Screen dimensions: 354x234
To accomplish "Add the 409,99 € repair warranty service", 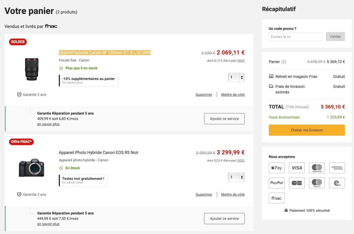I will pyautogui.click(x=224, y=119).
